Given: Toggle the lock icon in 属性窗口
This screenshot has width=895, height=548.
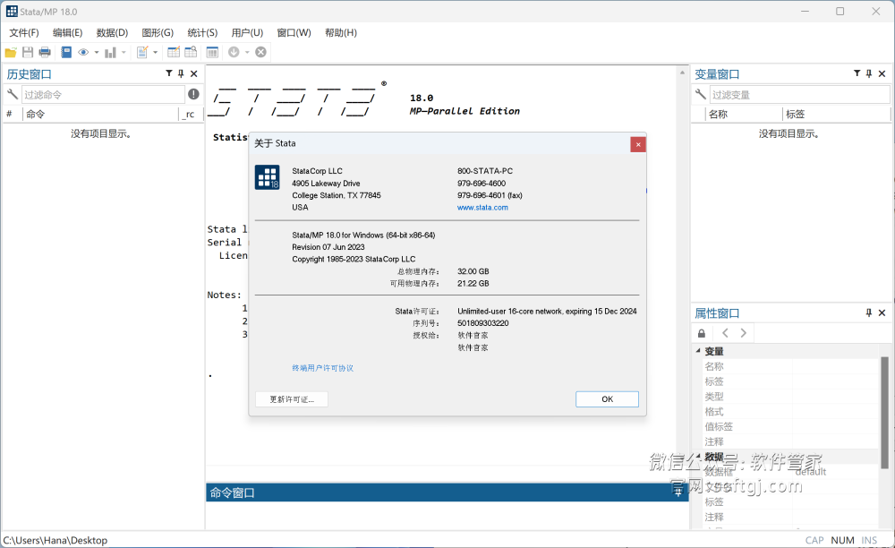Looking at the screenshot, I should [x=702, y=333].
